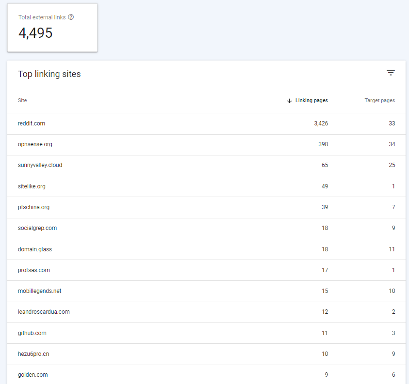This screenshot has height=384, width=409.
Task: Click the 25 target pages value
Action: click(x=392, y=165)
